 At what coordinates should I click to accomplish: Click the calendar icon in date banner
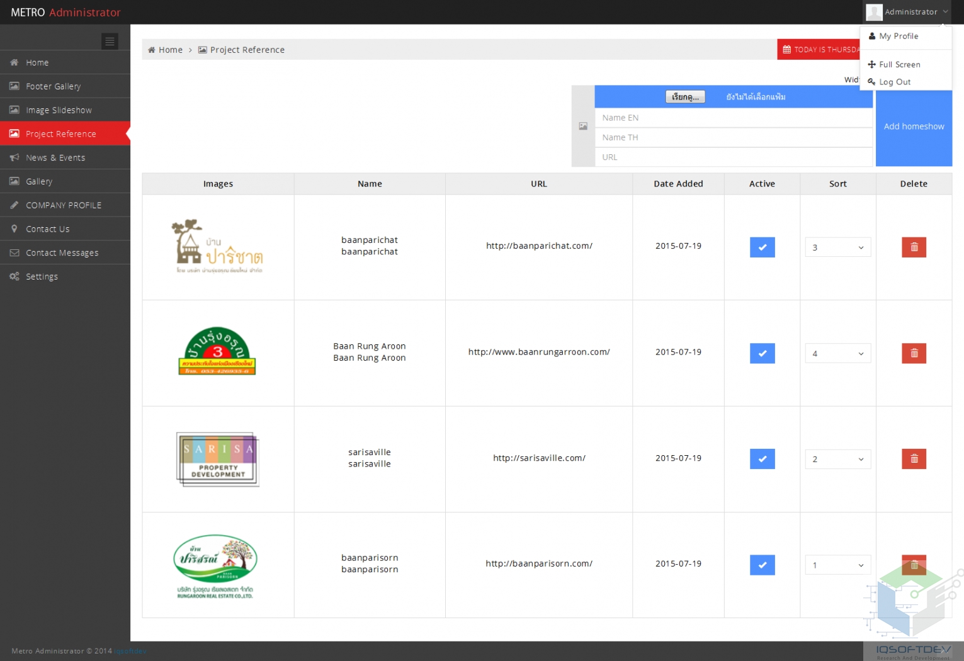coord(786,50)
